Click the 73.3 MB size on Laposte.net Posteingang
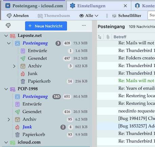 coord(80,43)
